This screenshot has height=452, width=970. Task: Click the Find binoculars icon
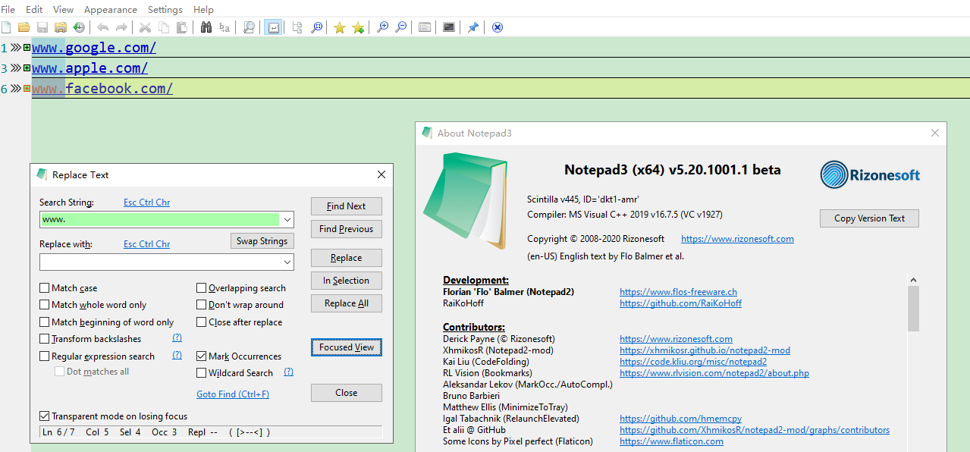pyautogui.click(x=206, y=27)
